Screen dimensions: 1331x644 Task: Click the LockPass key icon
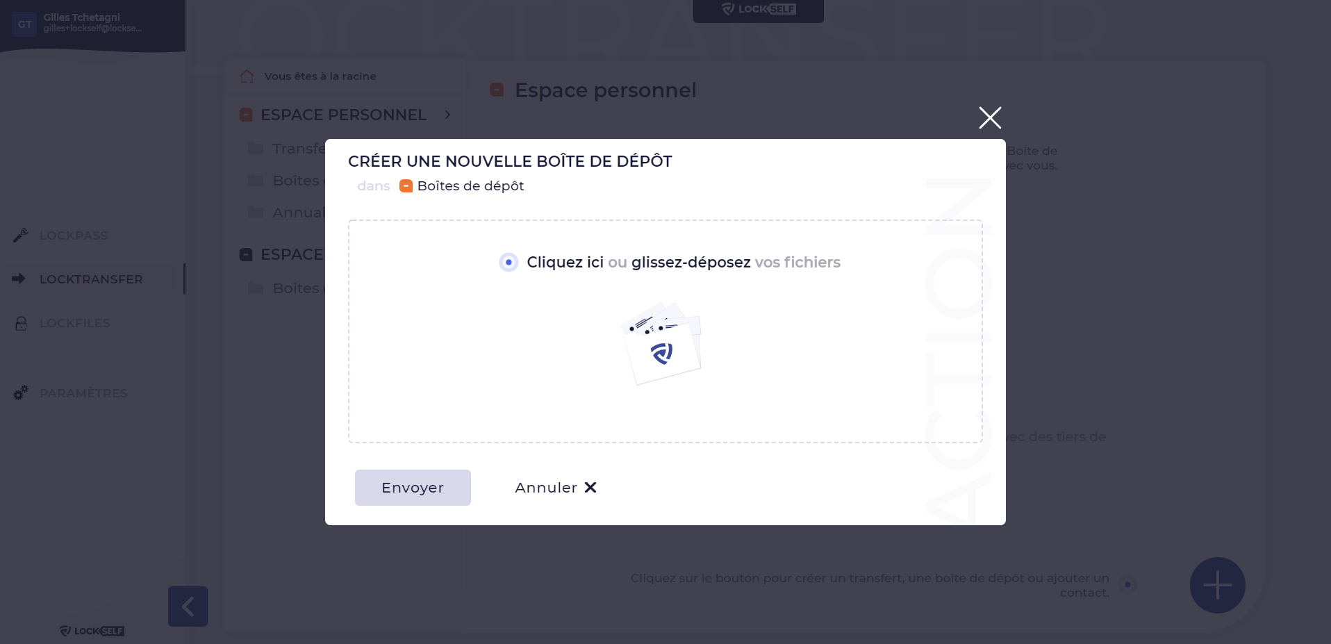21,236
